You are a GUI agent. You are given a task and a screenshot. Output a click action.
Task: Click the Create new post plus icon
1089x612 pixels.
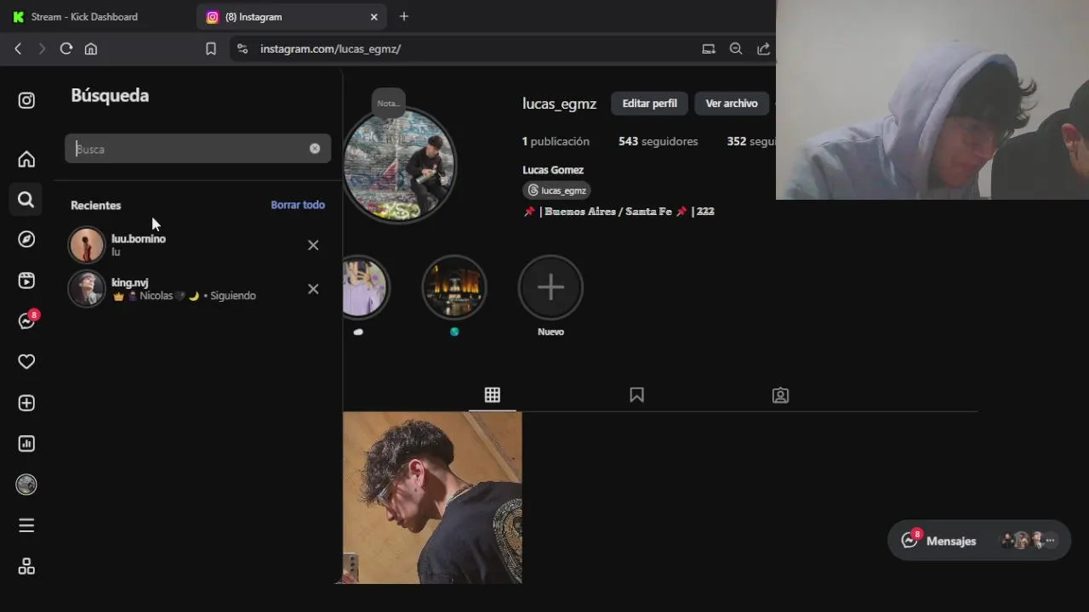pyautogui.click(x=26, y=403)
